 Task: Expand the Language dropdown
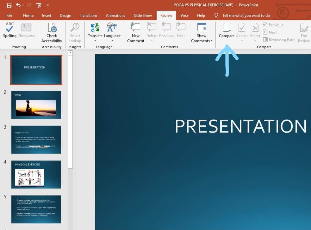point(112,40)
